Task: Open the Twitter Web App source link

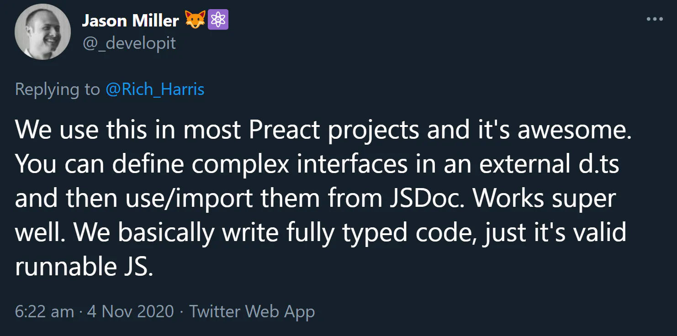Action: pos(252,311)
